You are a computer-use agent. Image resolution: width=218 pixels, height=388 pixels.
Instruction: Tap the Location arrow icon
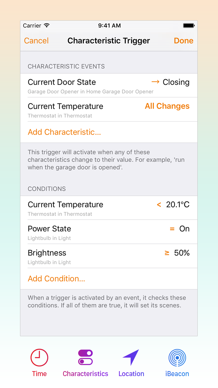pyautogui.click(x=131, y=357)
